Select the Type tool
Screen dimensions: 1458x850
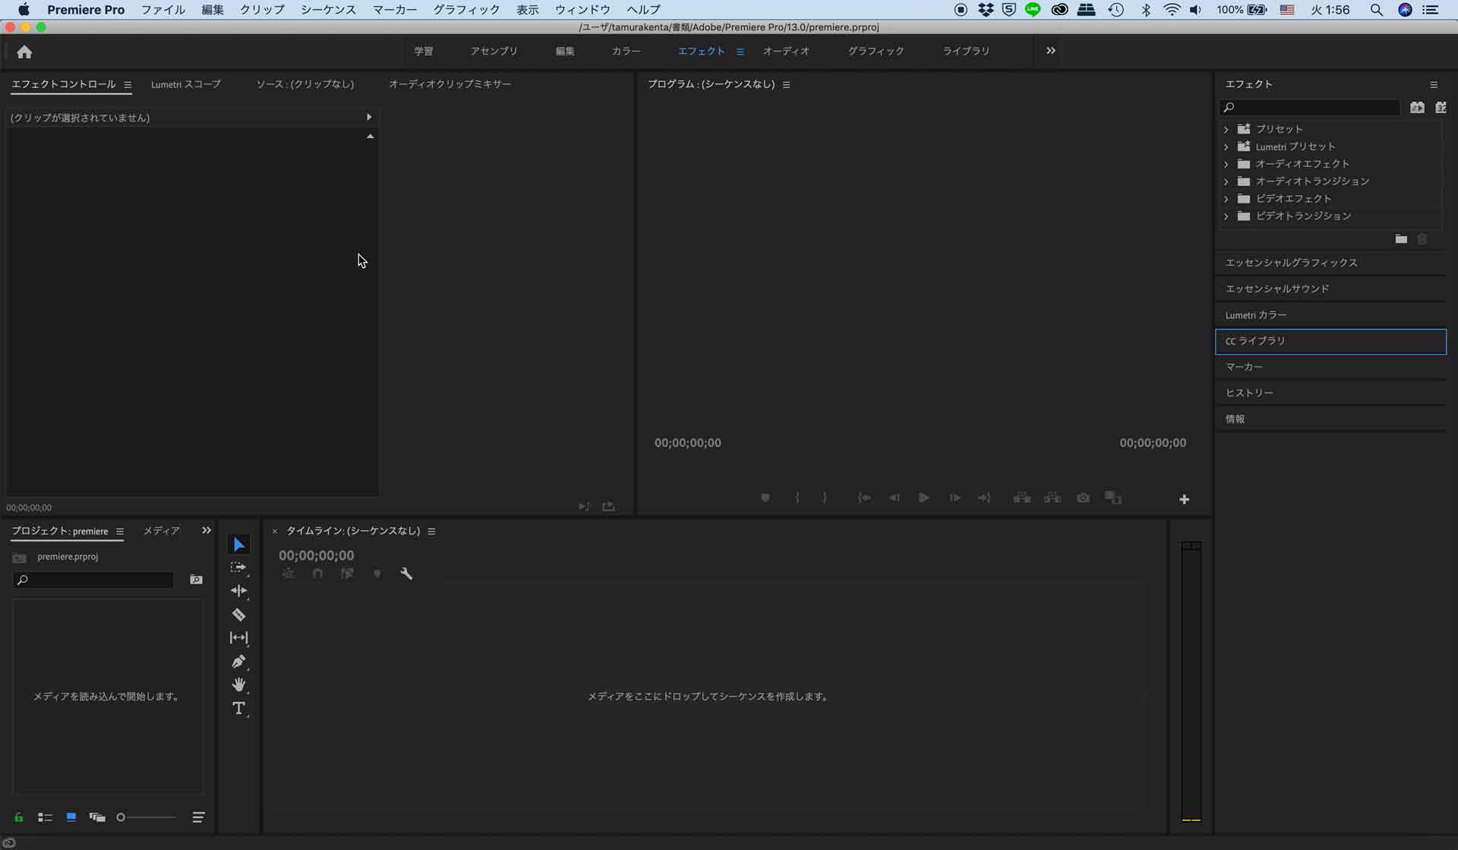238,708
